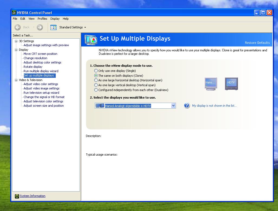Open Change the signal or HD format
The image size is (278, 211).
[x=44, y=97]
